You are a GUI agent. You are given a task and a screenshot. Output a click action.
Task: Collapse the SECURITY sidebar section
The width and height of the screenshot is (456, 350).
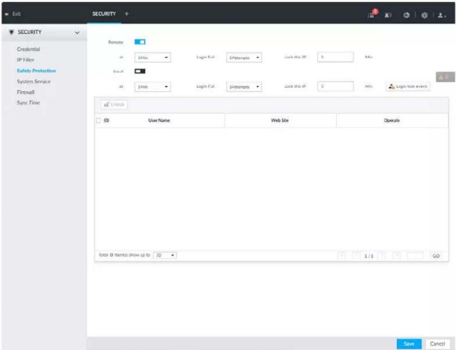click(x=77, y=32)
